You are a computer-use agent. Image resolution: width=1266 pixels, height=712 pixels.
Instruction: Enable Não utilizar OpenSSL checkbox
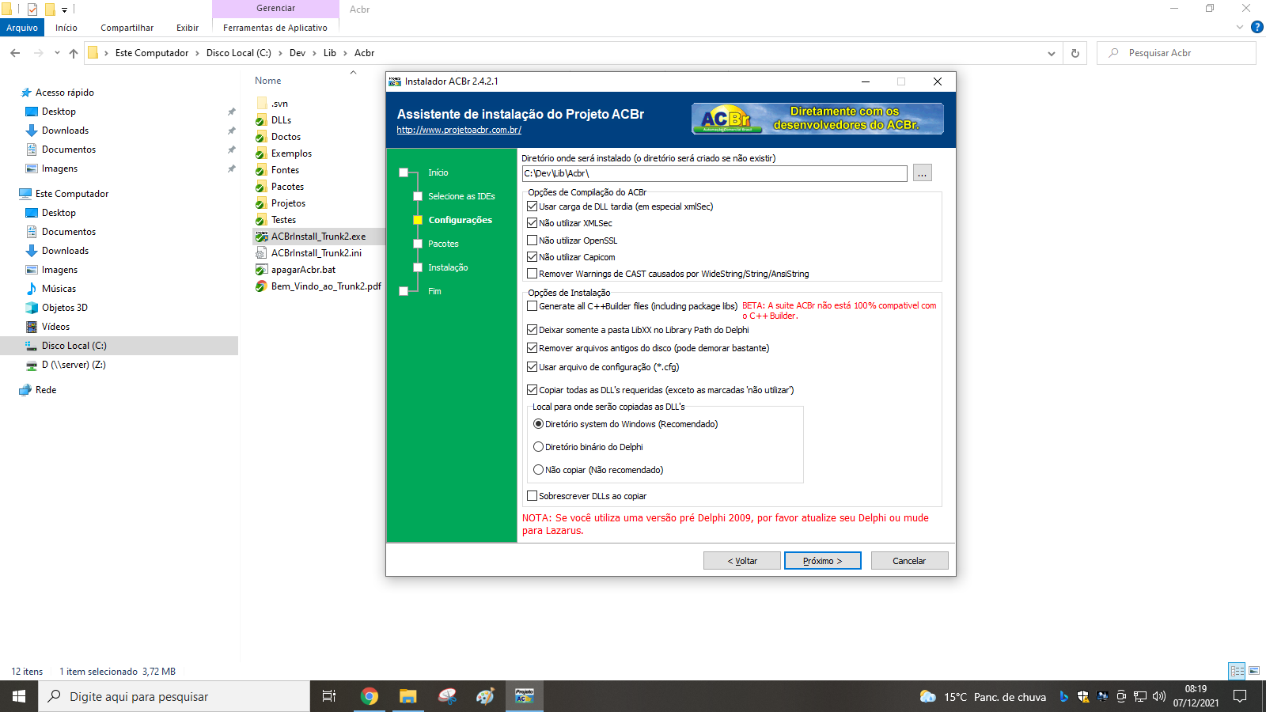point(533,240)
